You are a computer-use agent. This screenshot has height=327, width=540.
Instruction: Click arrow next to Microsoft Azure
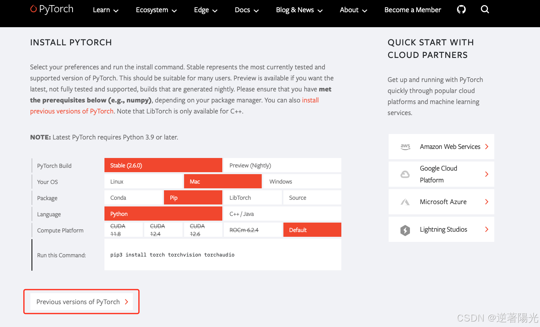[487, 202]
